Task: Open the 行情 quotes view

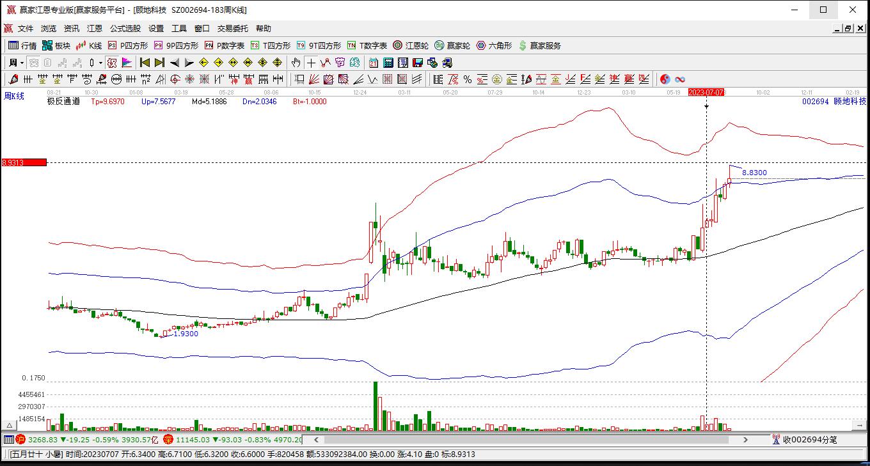Action: [x=22, y=45]
